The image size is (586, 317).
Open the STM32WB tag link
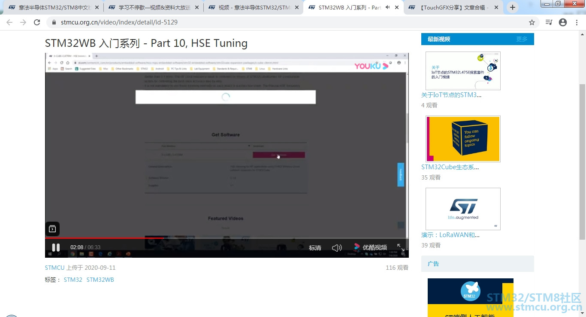coord(100,280)
